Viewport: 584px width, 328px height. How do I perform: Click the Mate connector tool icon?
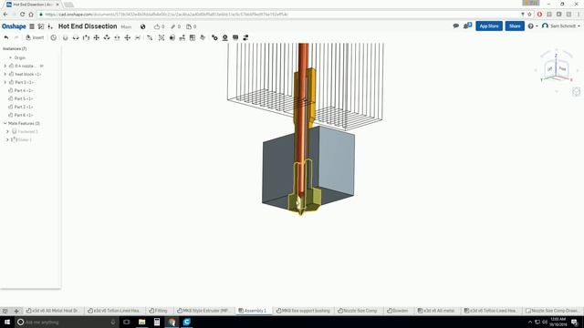[x=172, y=37]
